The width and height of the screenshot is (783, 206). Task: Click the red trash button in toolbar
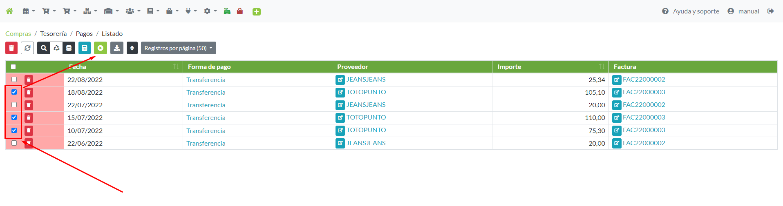click(11, 48)
